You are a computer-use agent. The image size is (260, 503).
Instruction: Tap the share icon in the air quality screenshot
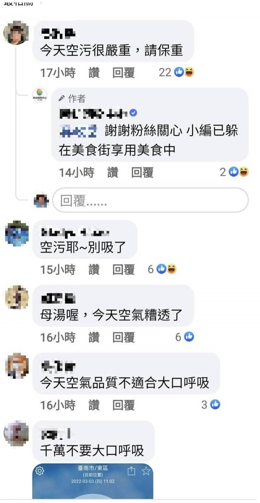click(131, 471)
